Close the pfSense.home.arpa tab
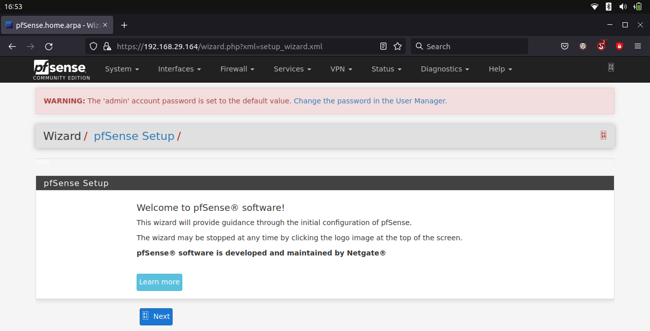The image size is (650, 331). pyautogui.click(x=105, y=25)
